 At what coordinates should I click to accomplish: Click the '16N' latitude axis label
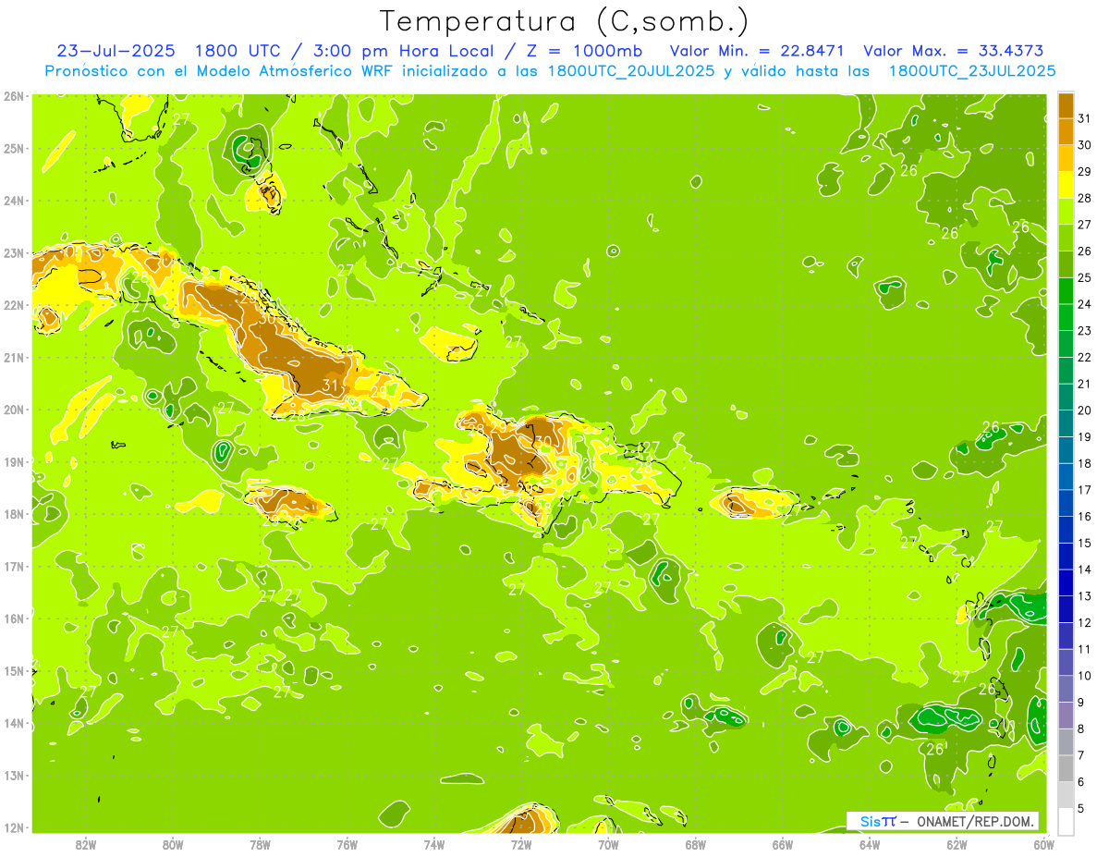click(x=14, y=618)
